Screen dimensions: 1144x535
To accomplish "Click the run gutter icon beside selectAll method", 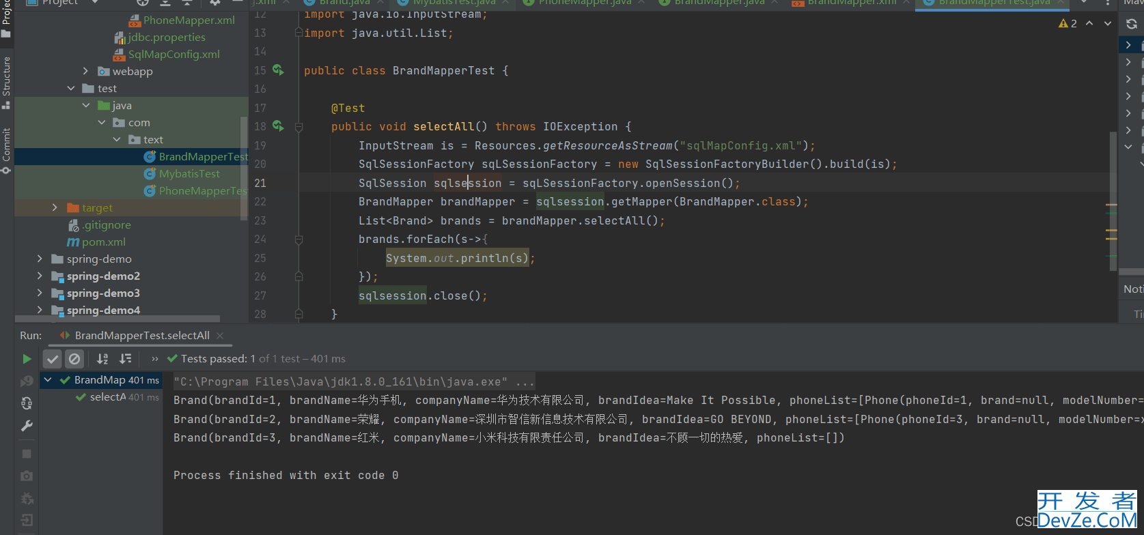I will [x=278, y=126].
